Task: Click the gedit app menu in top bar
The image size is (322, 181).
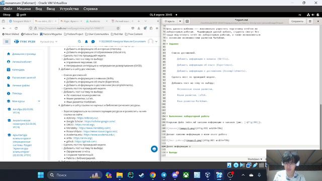Action: (21, 15)
